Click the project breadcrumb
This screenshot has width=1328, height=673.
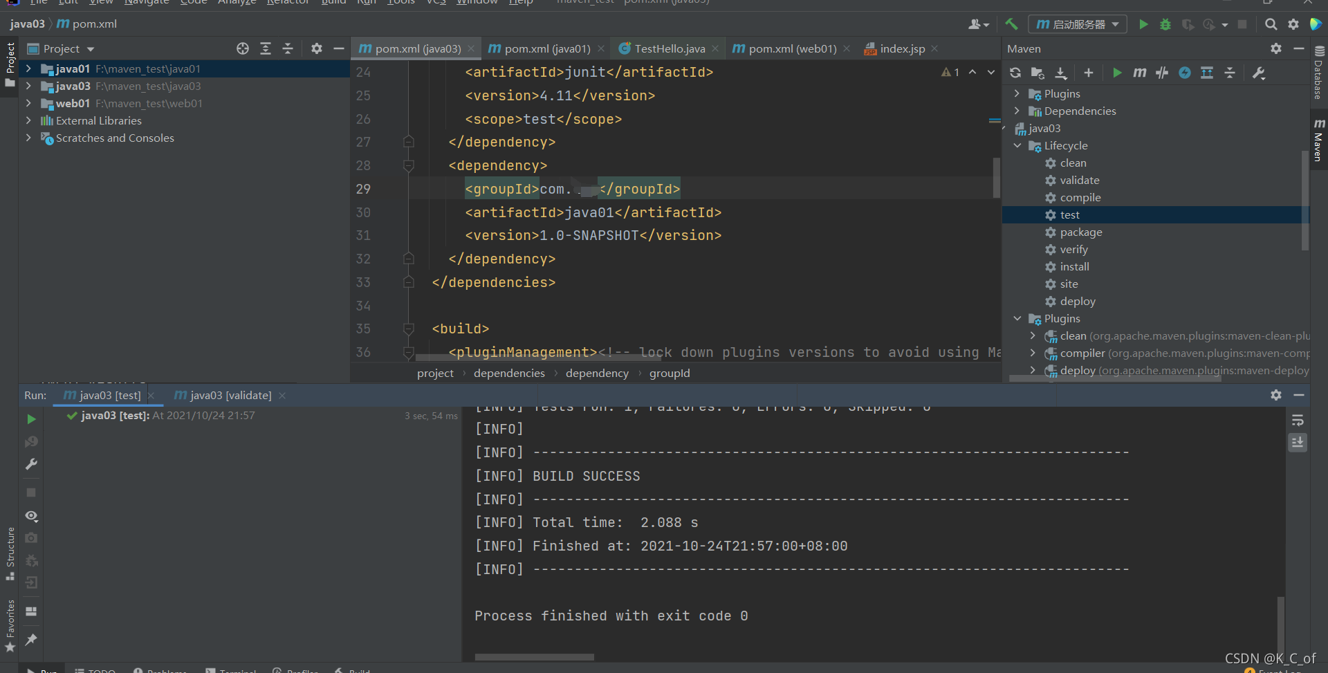click(x=435, y=374)
